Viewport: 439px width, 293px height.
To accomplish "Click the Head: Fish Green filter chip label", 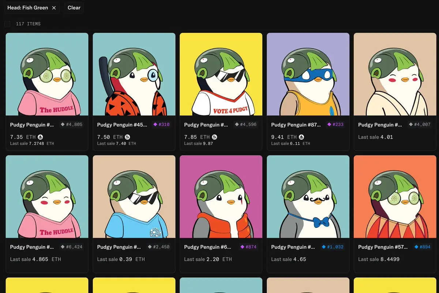I will (27, 8).
